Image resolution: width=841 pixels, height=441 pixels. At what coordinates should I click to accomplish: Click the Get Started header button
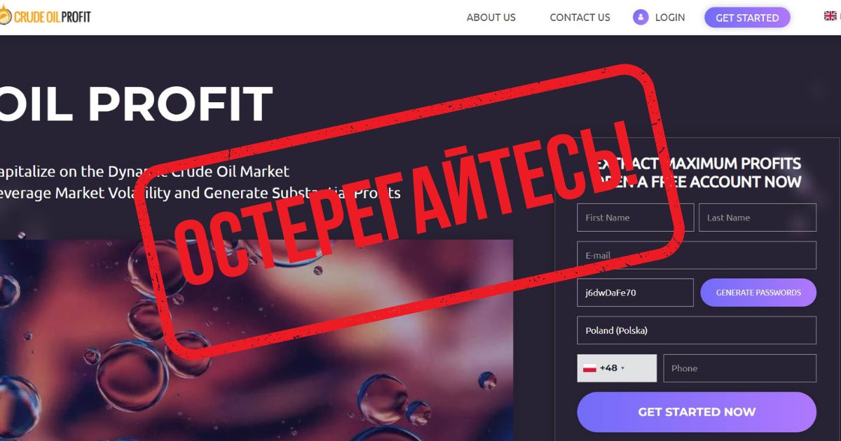coord(747,17)
